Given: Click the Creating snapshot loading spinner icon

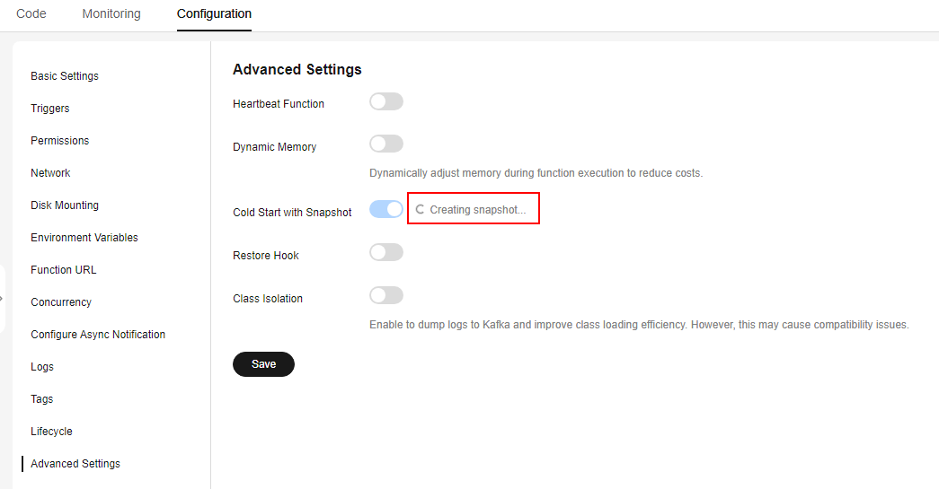Looking at the screenshot, I should [x=420, y=210].
